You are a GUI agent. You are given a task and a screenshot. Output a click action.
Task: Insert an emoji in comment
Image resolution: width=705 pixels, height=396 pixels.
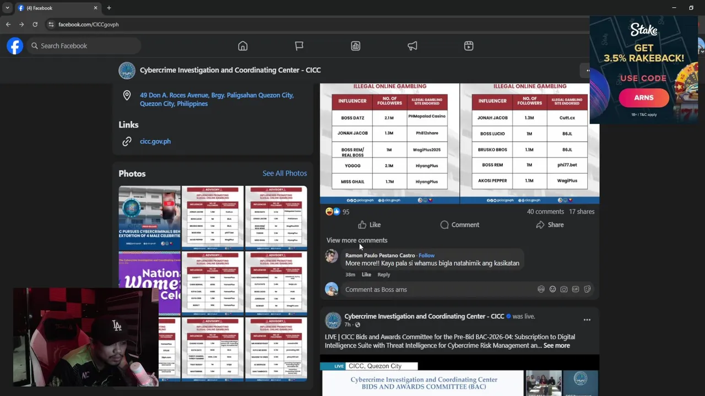point(552,289)
